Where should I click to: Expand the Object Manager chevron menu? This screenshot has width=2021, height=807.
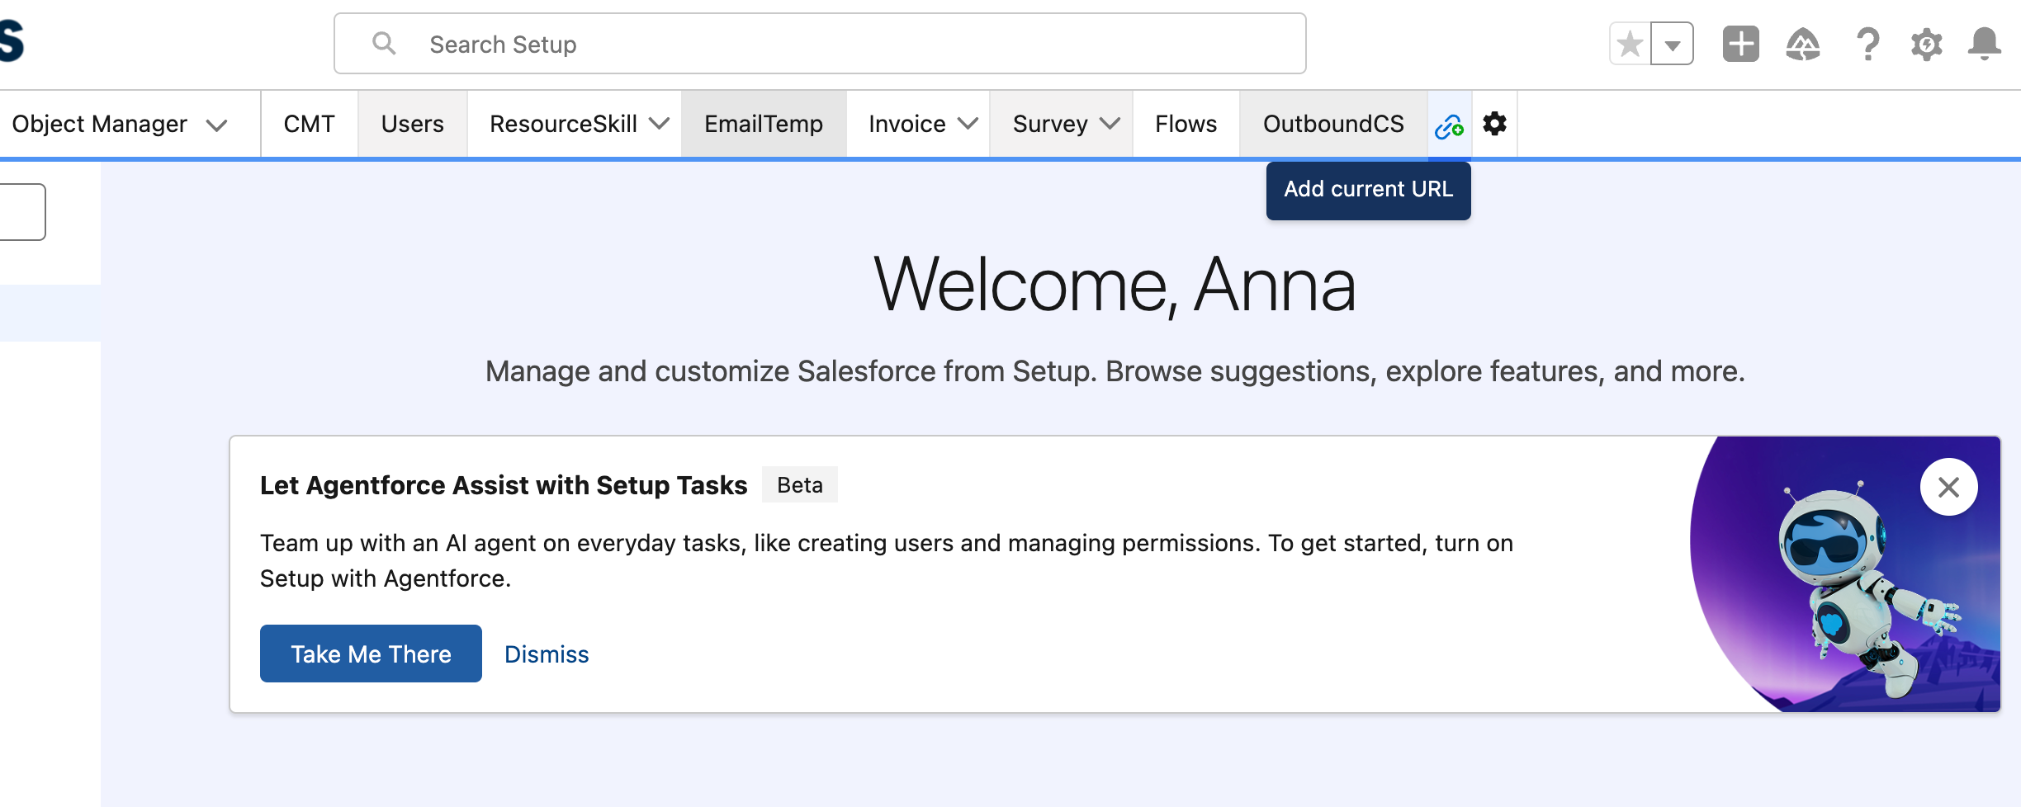click(x=217, y=125)
